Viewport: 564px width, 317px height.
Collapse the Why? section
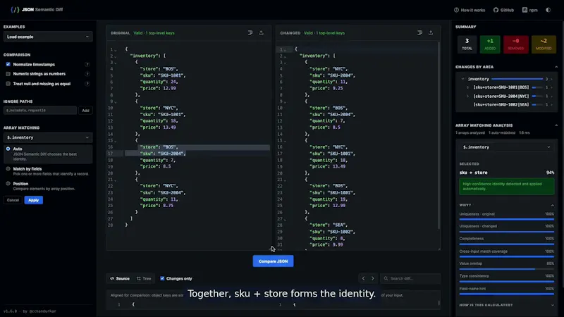click(552, 205)
